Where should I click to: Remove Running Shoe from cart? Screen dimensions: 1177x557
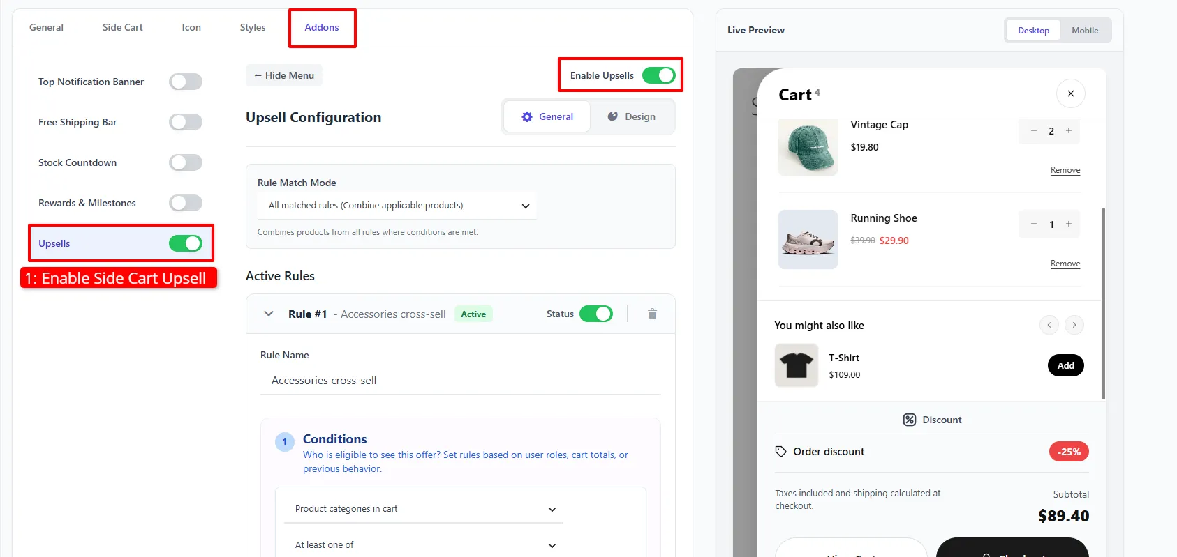point(1065,264)
